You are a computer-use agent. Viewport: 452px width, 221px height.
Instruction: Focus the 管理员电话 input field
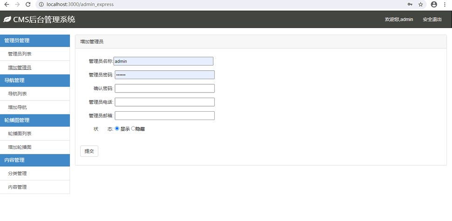tap(164, 102)
